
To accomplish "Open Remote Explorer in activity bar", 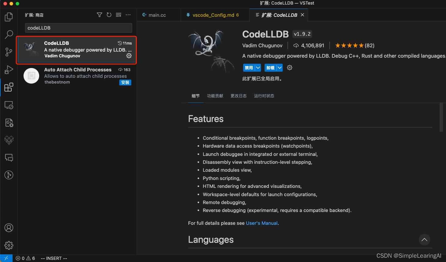I will click(9, 105).
